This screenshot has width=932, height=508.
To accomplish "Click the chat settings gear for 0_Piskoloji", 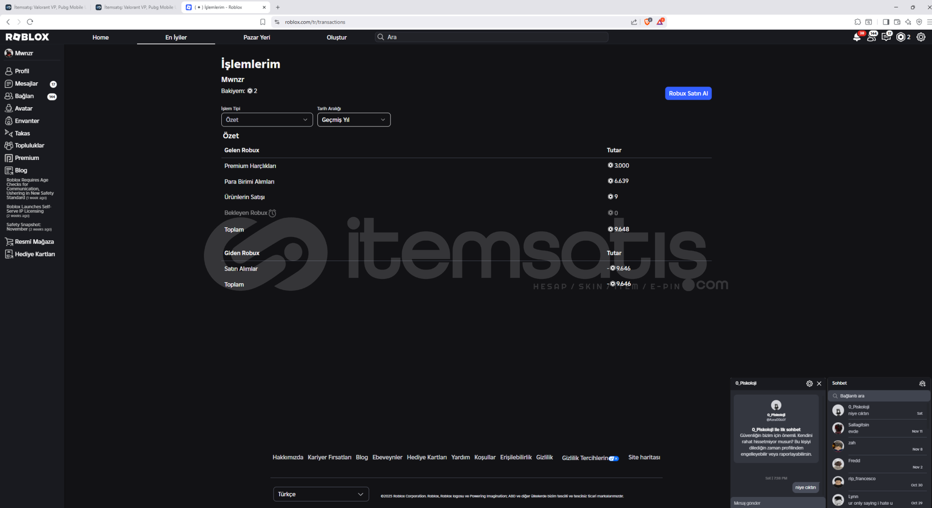I will point(809,383).
